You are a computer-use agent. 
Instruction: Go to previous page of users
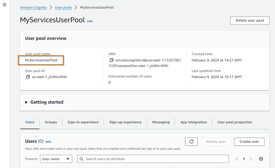[x=237, y=159]
